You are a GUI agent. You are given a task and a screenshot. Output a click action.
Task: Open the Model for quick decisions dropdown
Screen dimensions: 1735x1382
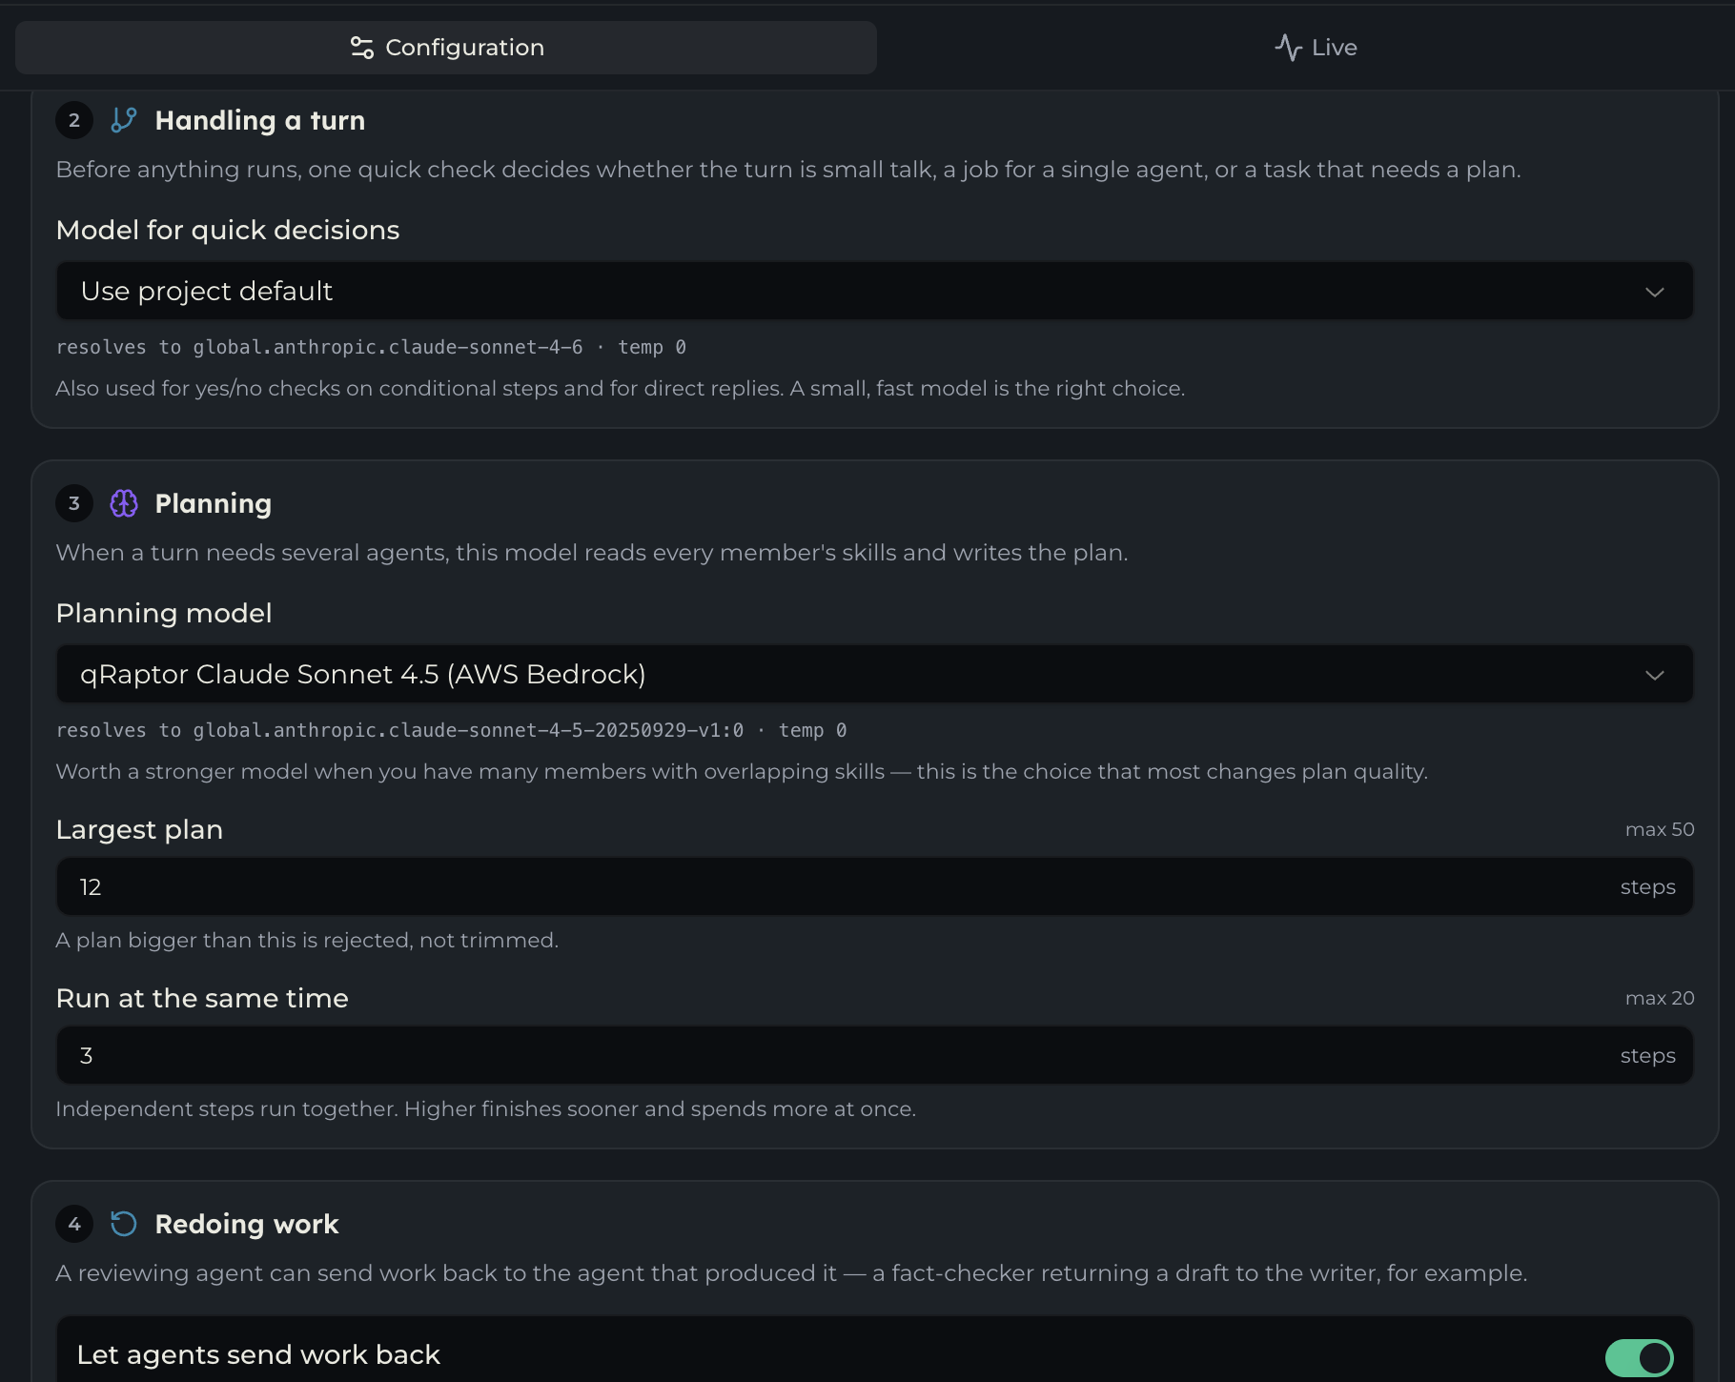pos(874,291)
